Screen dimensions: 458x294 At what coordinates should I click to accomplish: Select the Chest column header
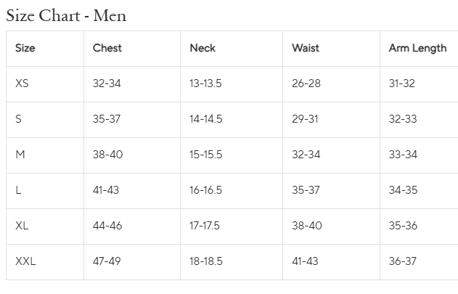coord(107,48)
